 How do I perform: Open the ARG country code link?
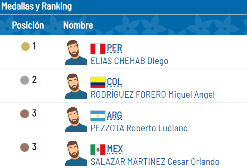(x=114, y=115)
